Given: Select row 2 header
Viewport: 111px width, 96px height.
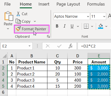Looking at the screenshot, I should pyautogui.click(x=4, y=68).
